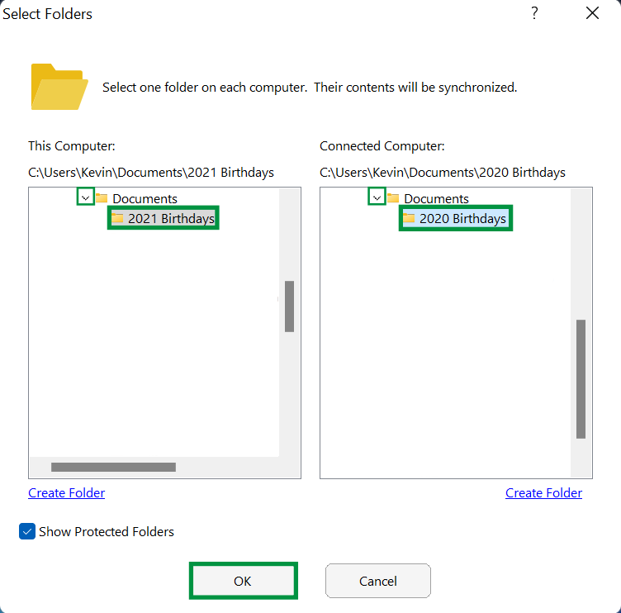Collapse Documents folder under This Computer
This screenshot has width=621, height=613.
coord(86,197)
